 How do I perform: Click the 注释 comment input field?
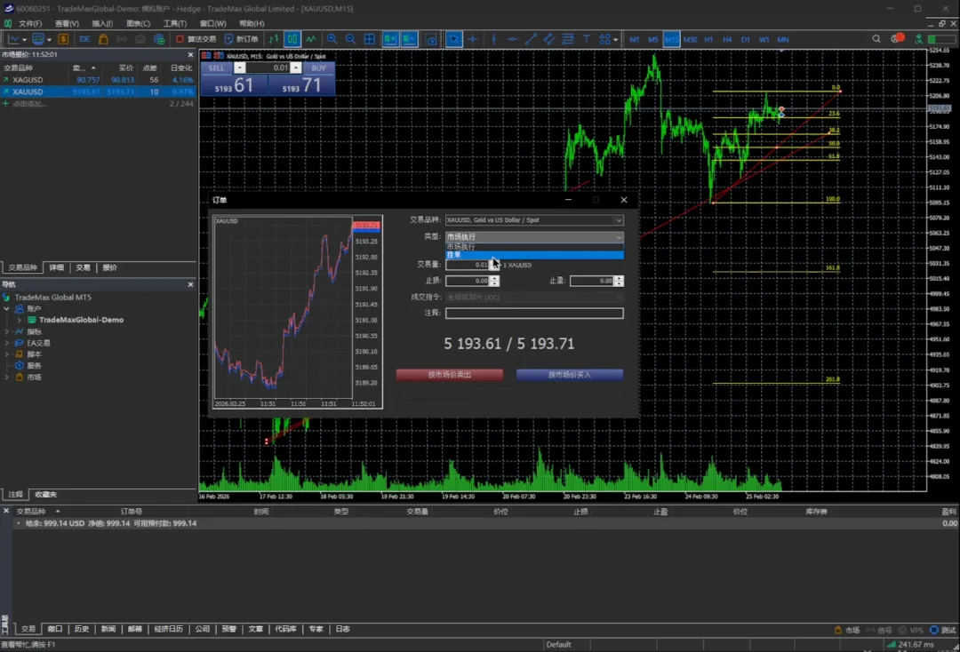point(533,313)
